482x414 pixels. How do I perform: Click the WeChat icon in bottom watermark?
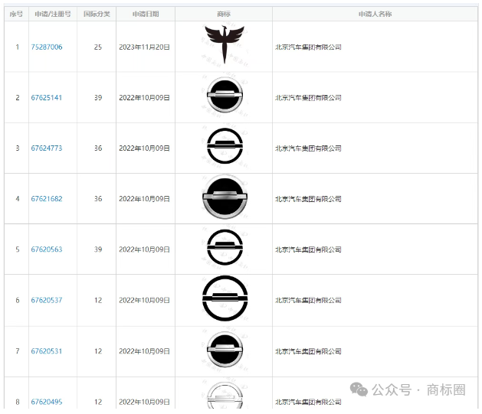[359, 390]
